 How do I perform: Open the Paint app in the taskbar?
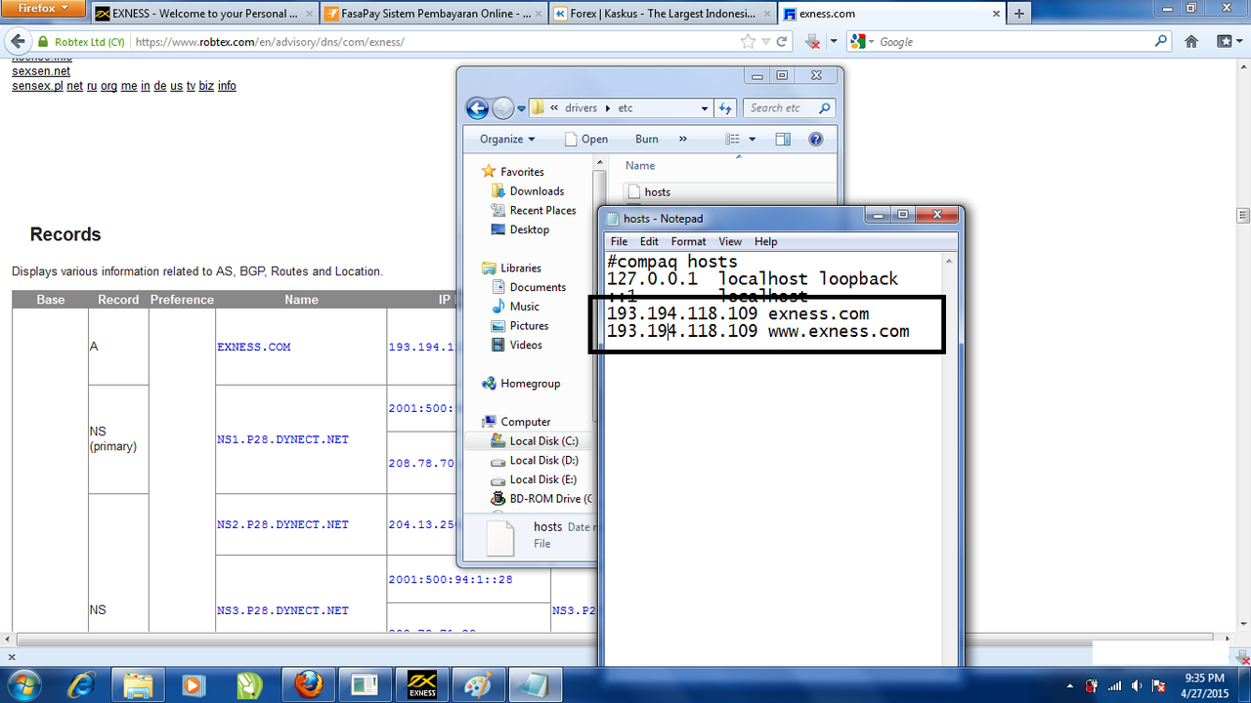(478, 684)
